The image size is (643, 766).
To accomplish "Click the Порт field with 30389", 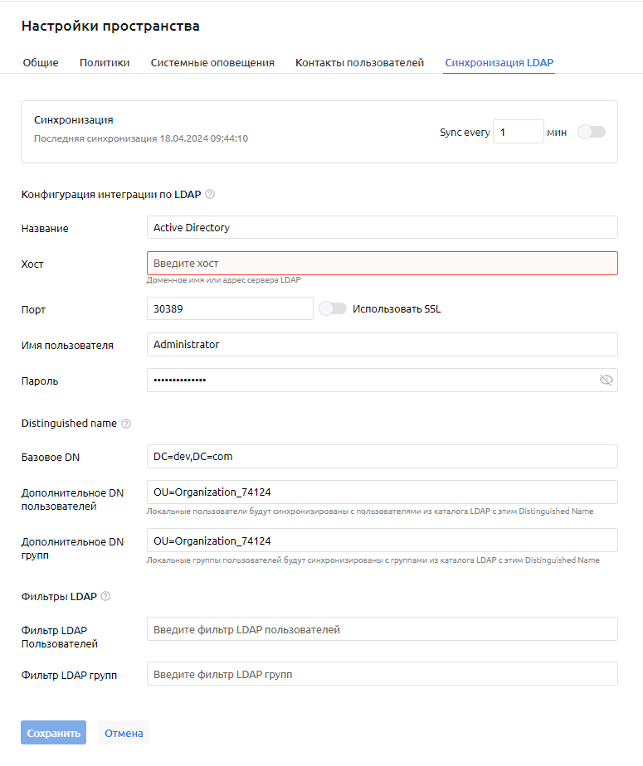I will pos(229,309).
